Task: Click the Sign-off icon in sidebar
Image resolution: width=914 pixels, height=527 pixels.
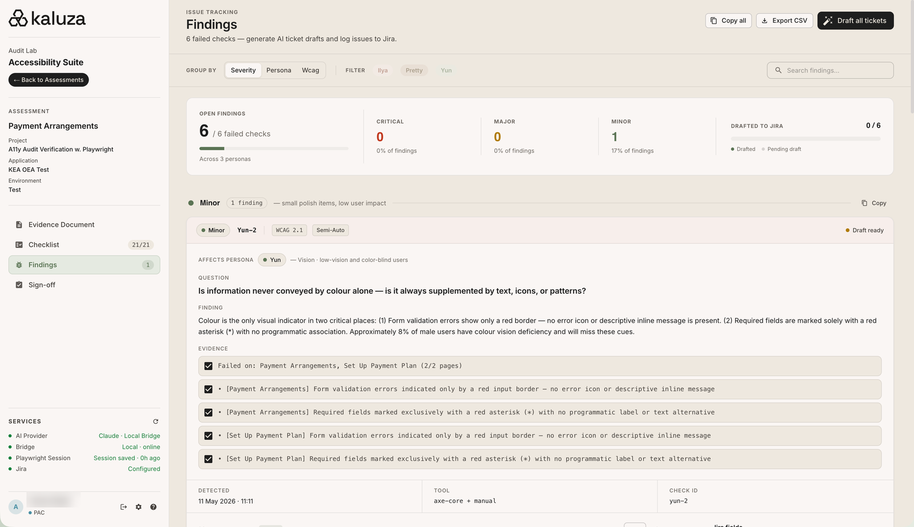Action: tap(19, 285)
